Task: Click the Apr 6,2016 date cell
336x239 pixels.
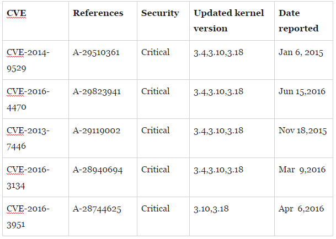Action: [x=302, y=209]
